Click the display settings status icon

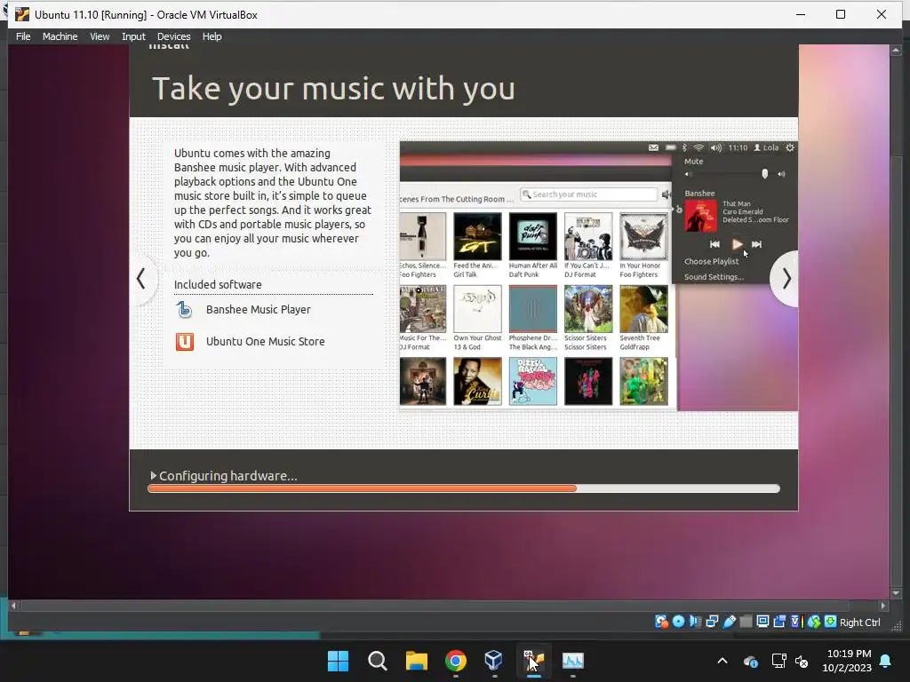[x=762, y=622]
